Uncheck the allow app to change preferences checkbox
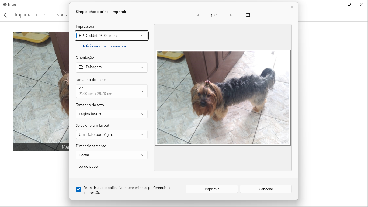Viewport: 368px width, 207px height. (x=78, y=189)
